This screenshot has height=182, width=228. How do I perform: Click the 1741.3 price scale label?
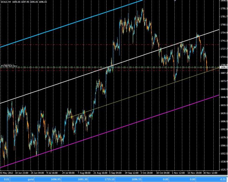click(x=224, y=41)
